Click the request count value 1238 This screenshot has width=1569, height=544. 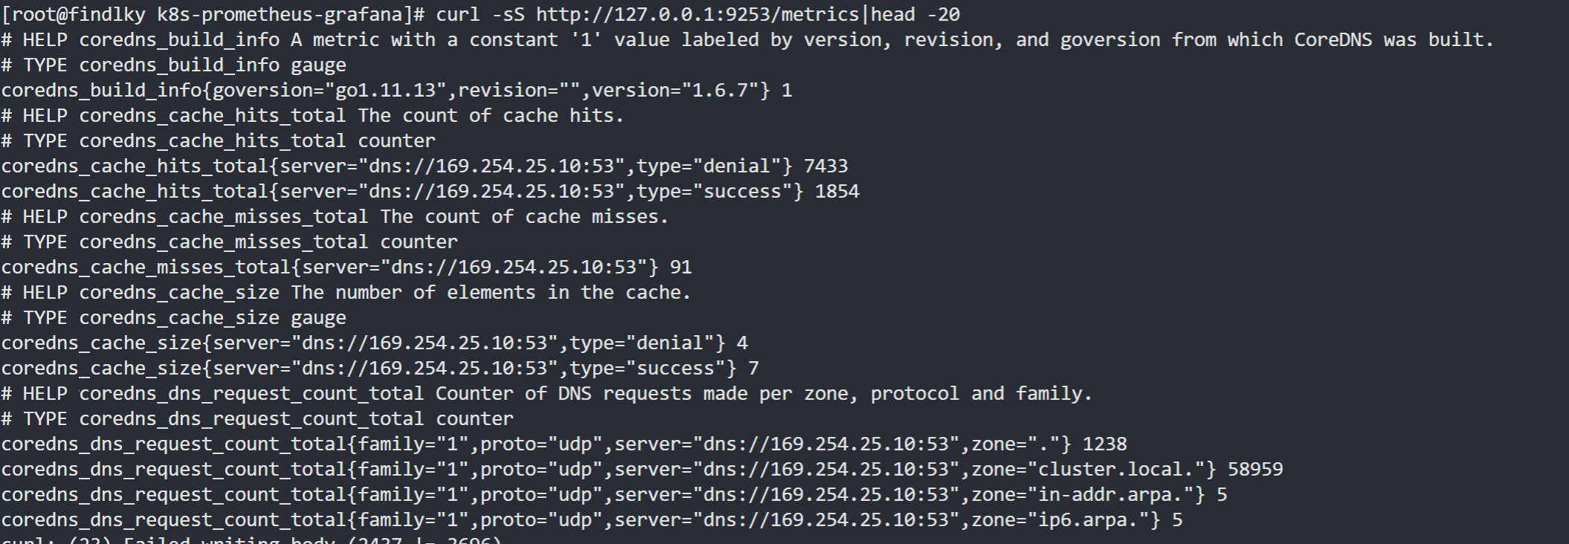click(x=1104, y=444)
